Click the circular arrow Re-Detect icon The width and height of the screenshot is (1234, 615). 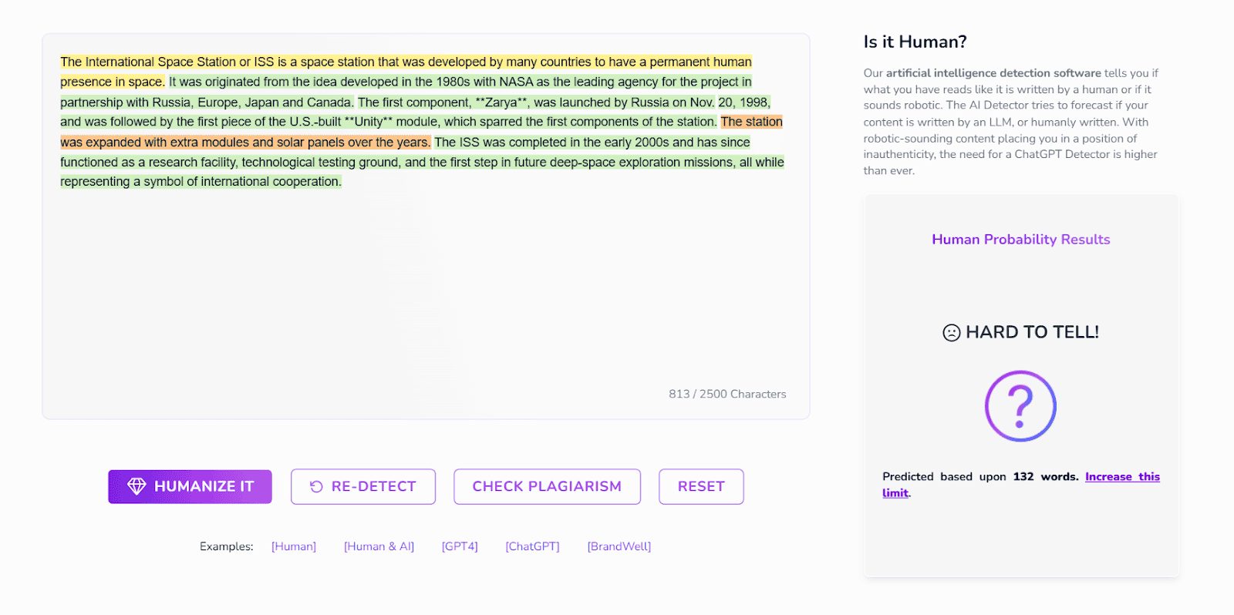tap(316, 486)
